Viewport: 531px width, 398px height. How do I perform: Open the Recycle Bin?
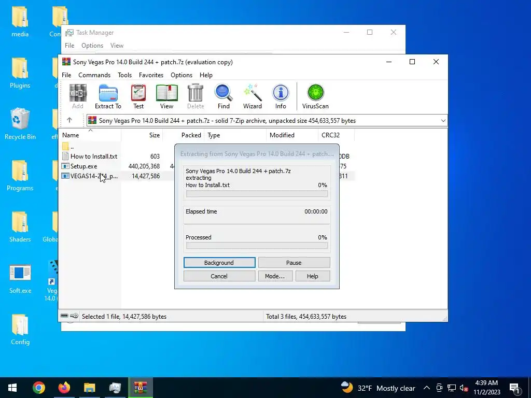click(x=20, y=124)
